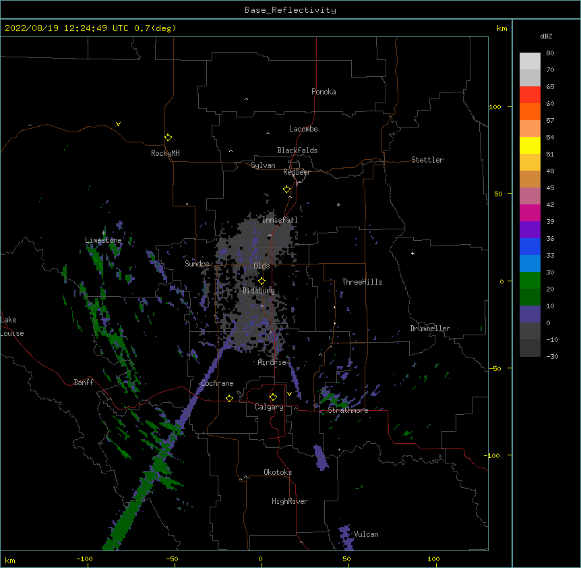Click the 57 value in the dBZ legend
This screenshot has height=568, width=581.
coord(550,120)
